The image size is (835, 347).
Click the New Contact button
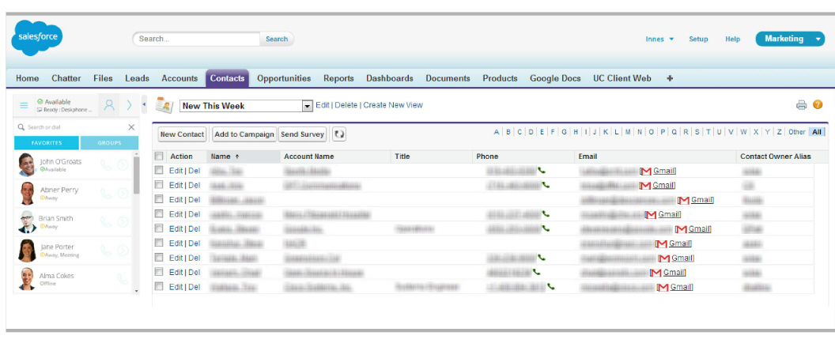pos(182,134)
